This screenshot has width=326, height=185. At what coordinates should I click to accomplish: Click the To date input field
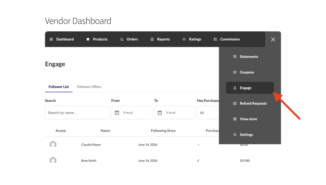tap(175, 113)
